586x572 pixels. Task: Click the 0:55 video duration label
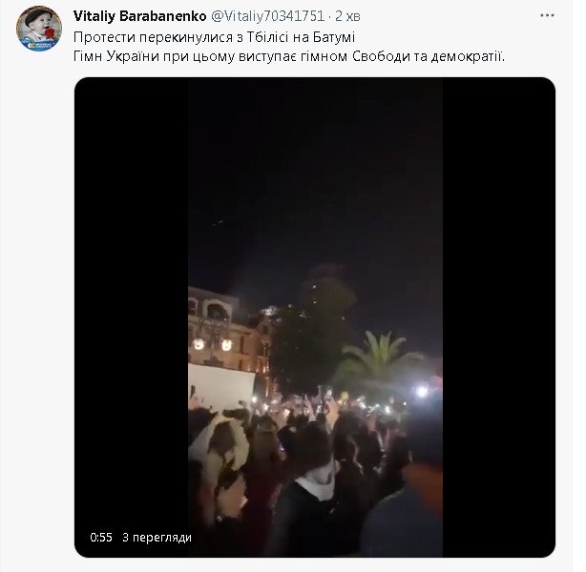(101, 538)
